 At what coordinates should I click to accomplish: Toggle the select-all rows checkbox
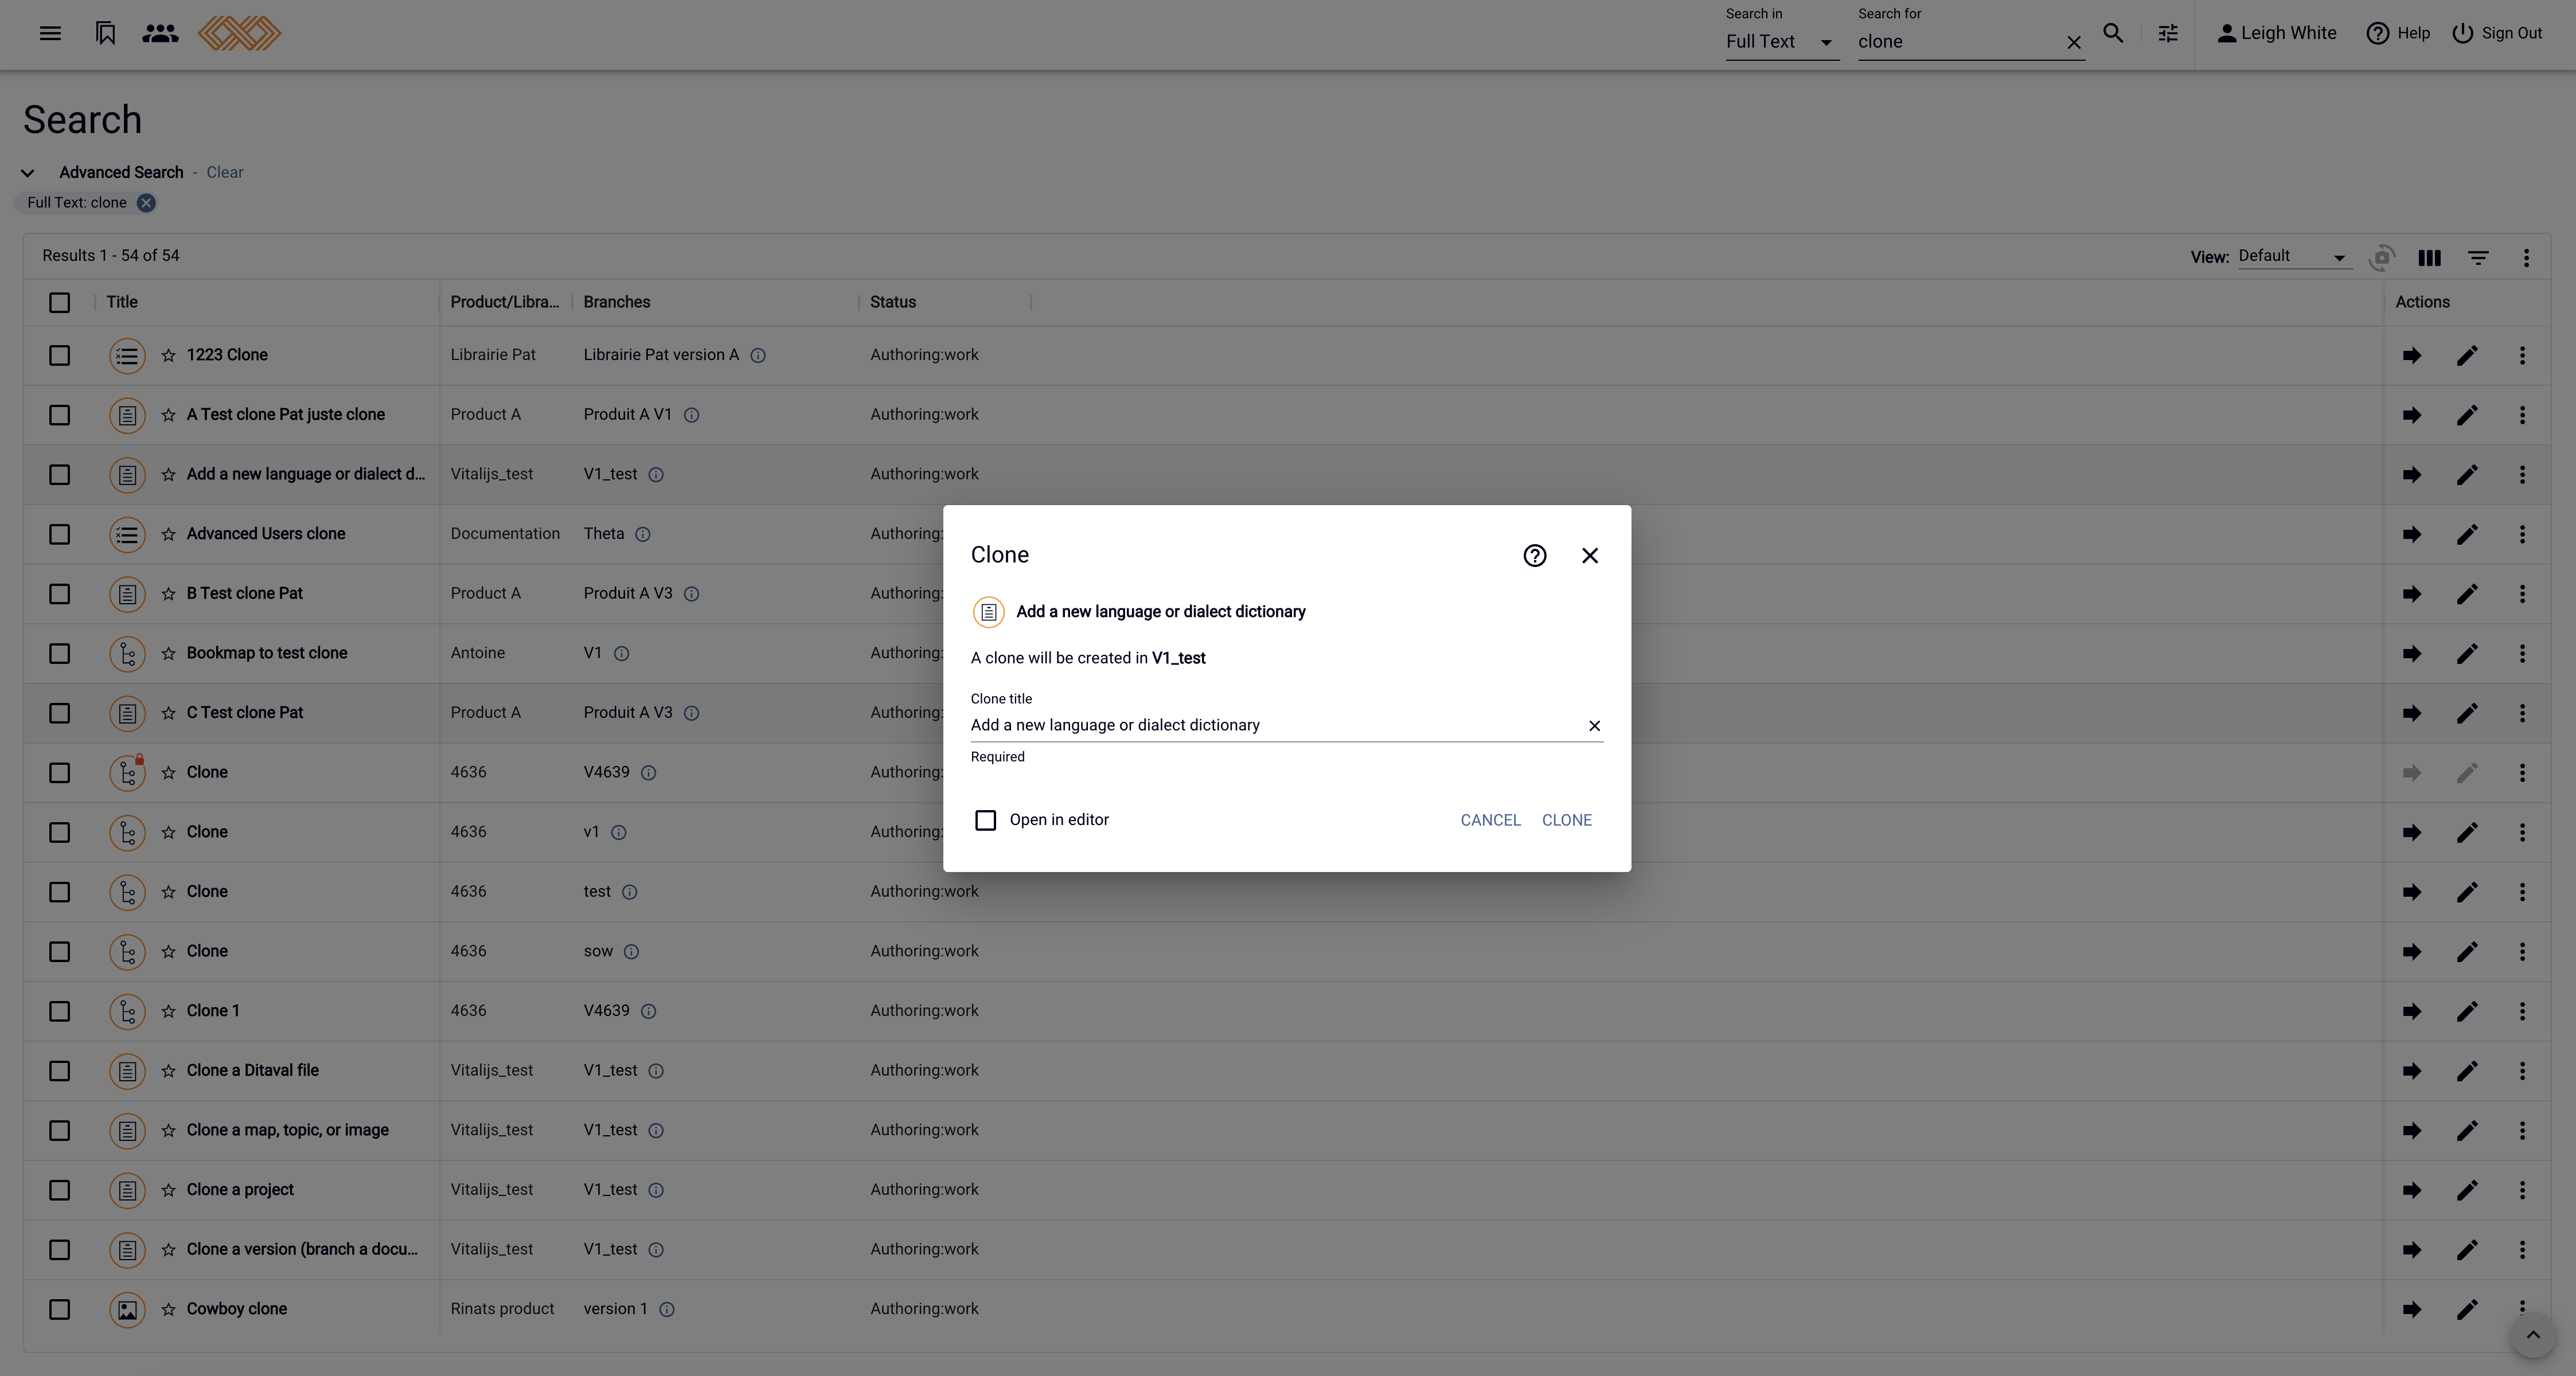[x=60, y=303]
